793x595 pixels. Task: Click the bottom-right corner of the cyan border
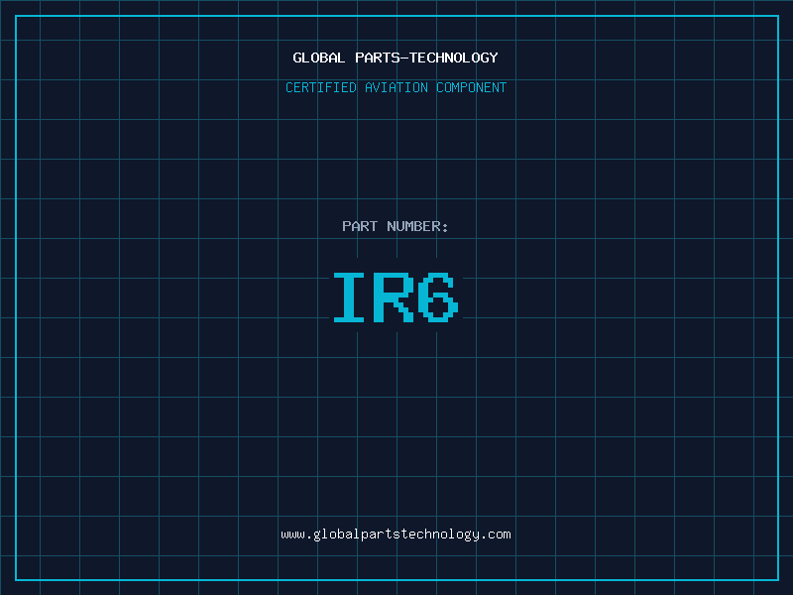click(778, 580)
